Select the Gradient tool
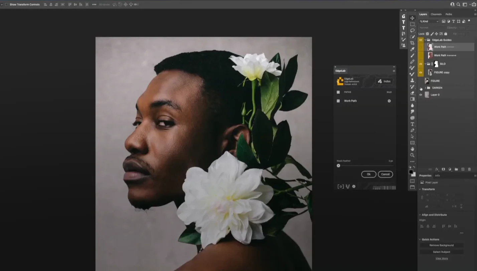Screen dimensions: 477x271 tap(412, 99)
